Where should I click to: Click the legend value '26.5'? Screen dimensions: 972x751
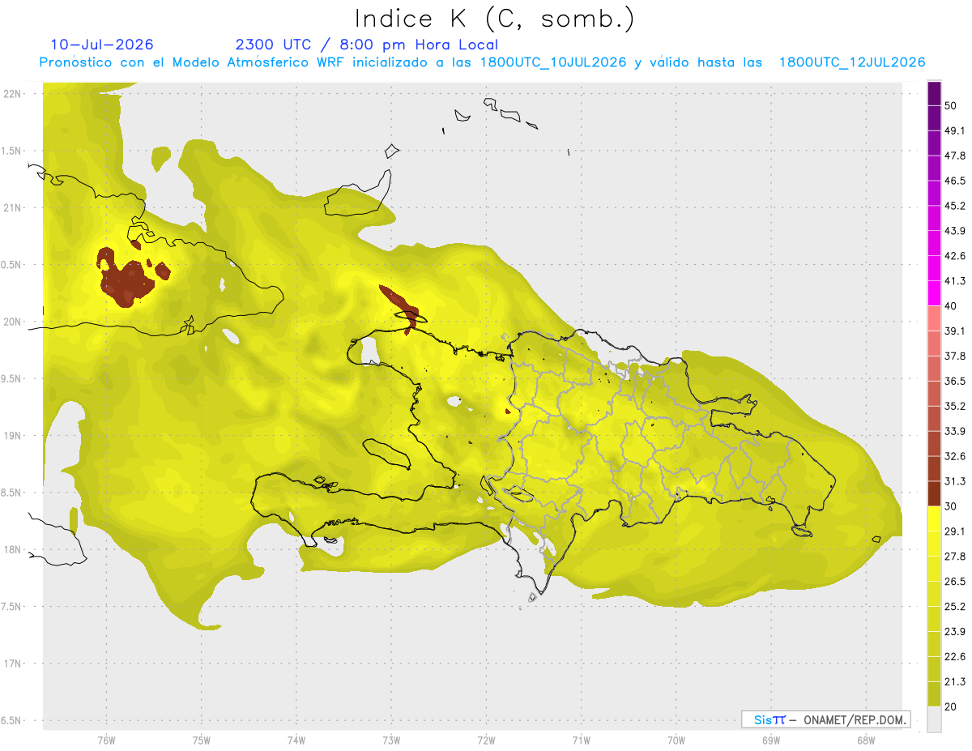coord(955,581)
